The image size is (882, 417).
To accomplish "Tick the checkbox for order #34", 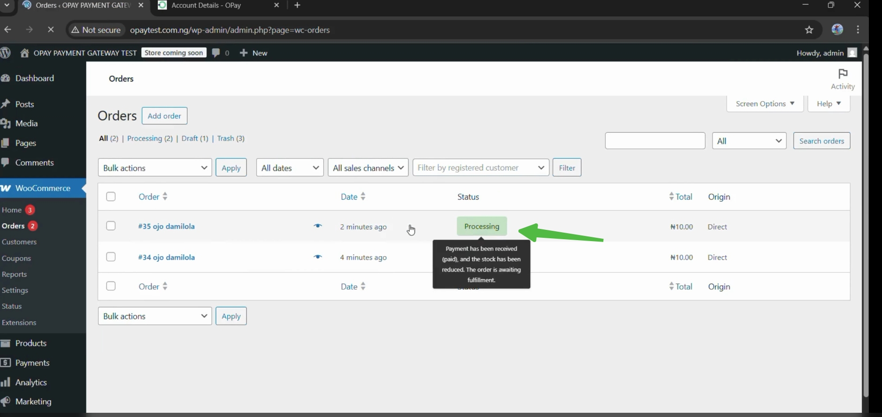I will [111, 257].
